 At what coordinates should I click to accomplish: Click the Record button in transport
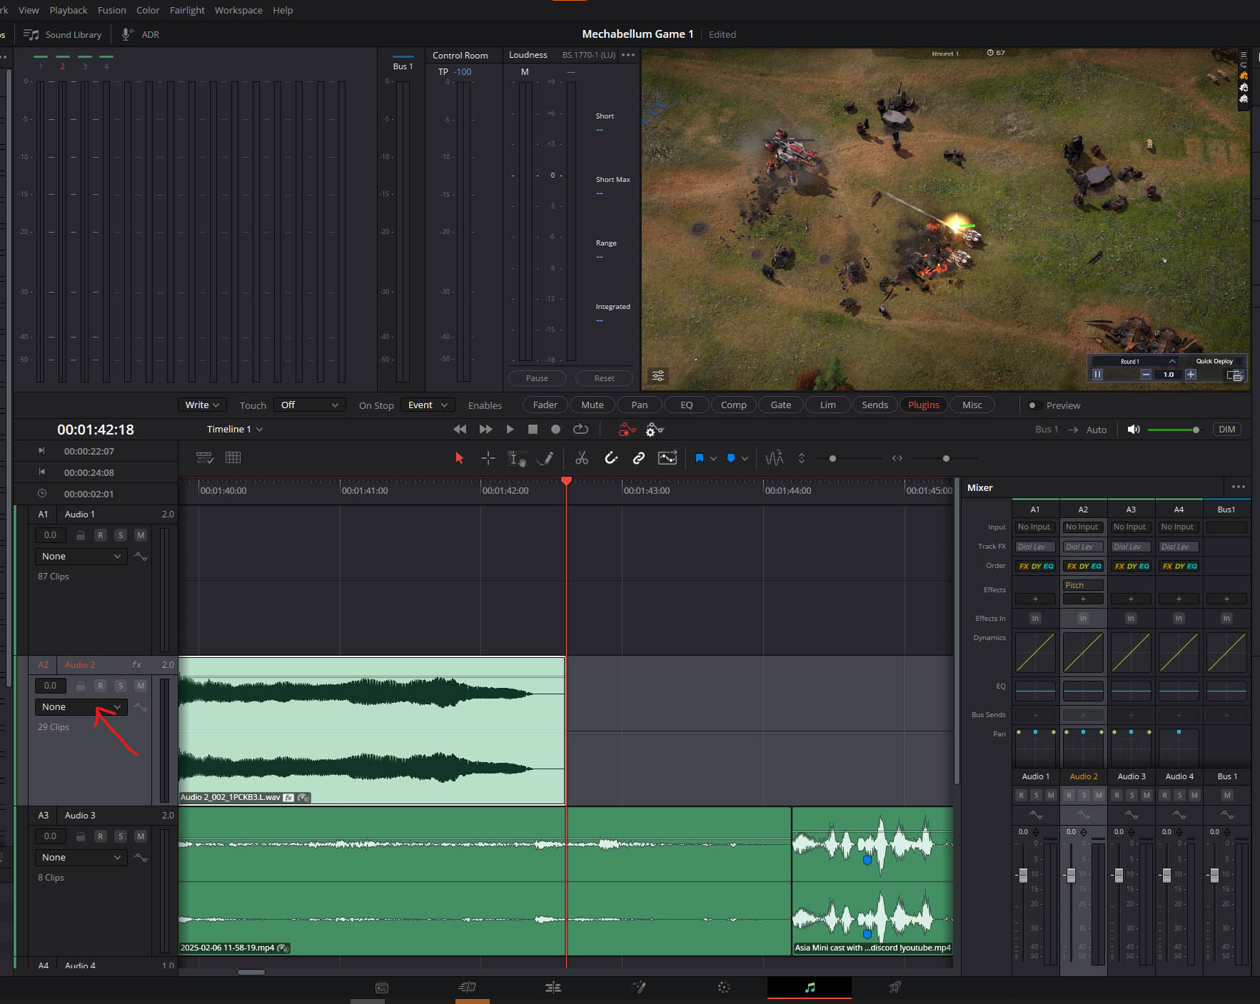[555, 429]
